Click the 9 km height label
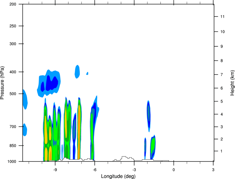The image size is (235, 179). pos(222,47)
